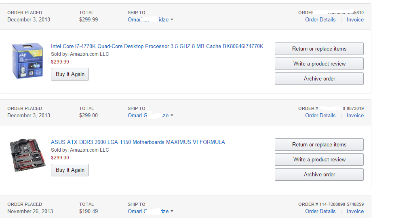
Task: Expand ship-to dropdown for November 26 order
Action: click(172, 212)
